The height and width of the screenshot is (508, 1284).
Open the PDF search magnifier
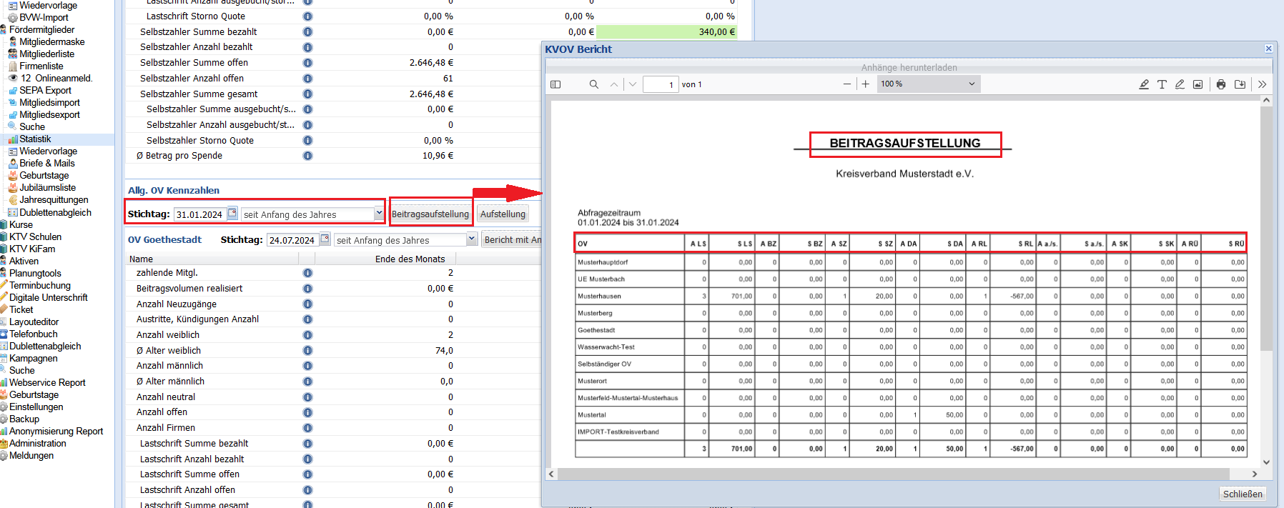(593, 84)
